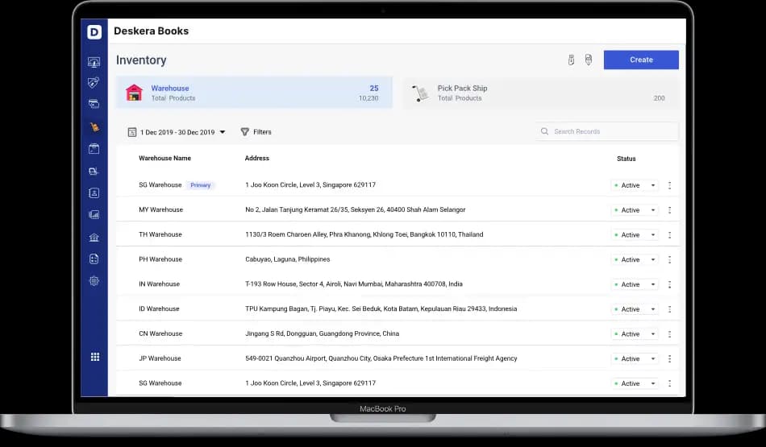
Task: Open Active status dropdown for PH Warehouse
Action: coord(635,259)
